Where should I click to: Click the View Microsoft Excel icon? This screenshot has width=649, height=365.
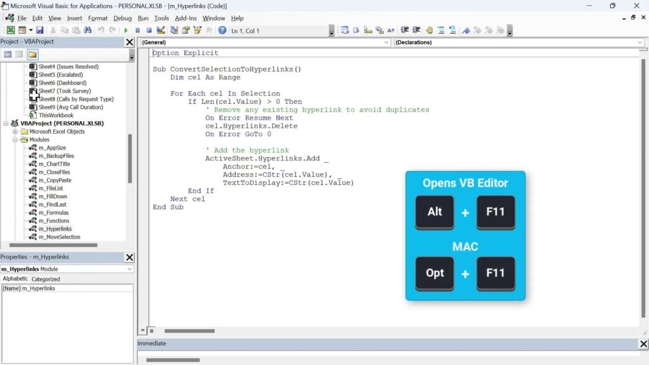point(11,30)
